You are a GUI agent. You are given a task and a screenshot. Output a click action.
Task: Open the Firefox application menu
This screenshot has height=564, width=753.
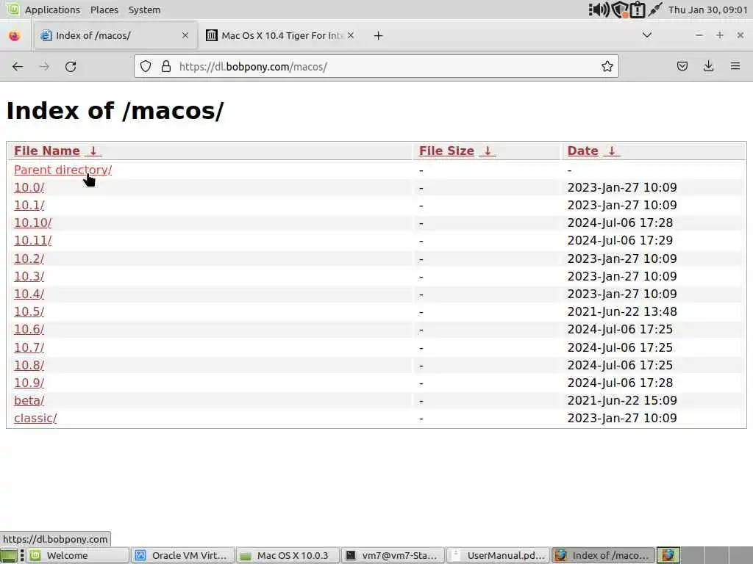735,66
